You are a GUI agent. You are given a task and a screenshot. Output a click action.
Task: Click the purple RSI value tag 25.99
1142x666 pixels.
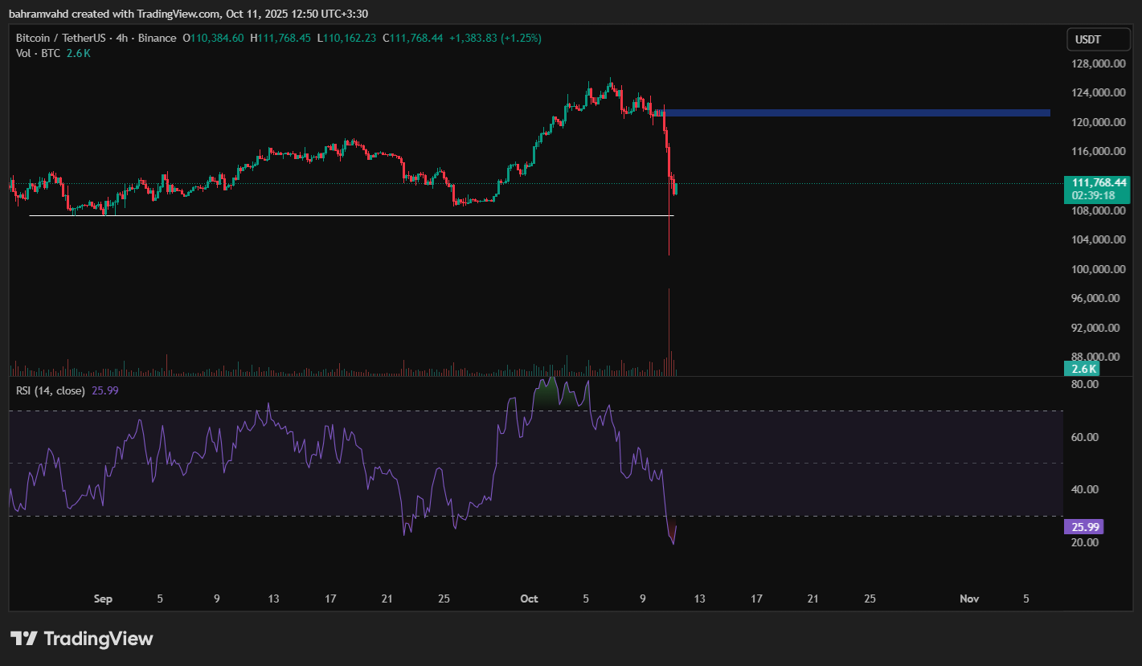[1083, 527]
